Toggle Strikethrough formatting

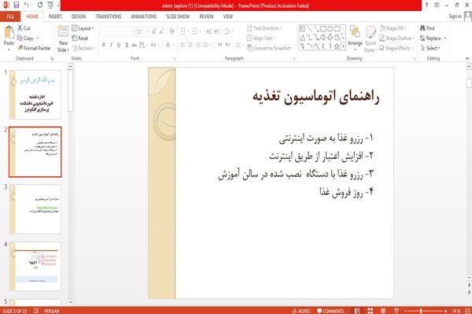(135, 45)
